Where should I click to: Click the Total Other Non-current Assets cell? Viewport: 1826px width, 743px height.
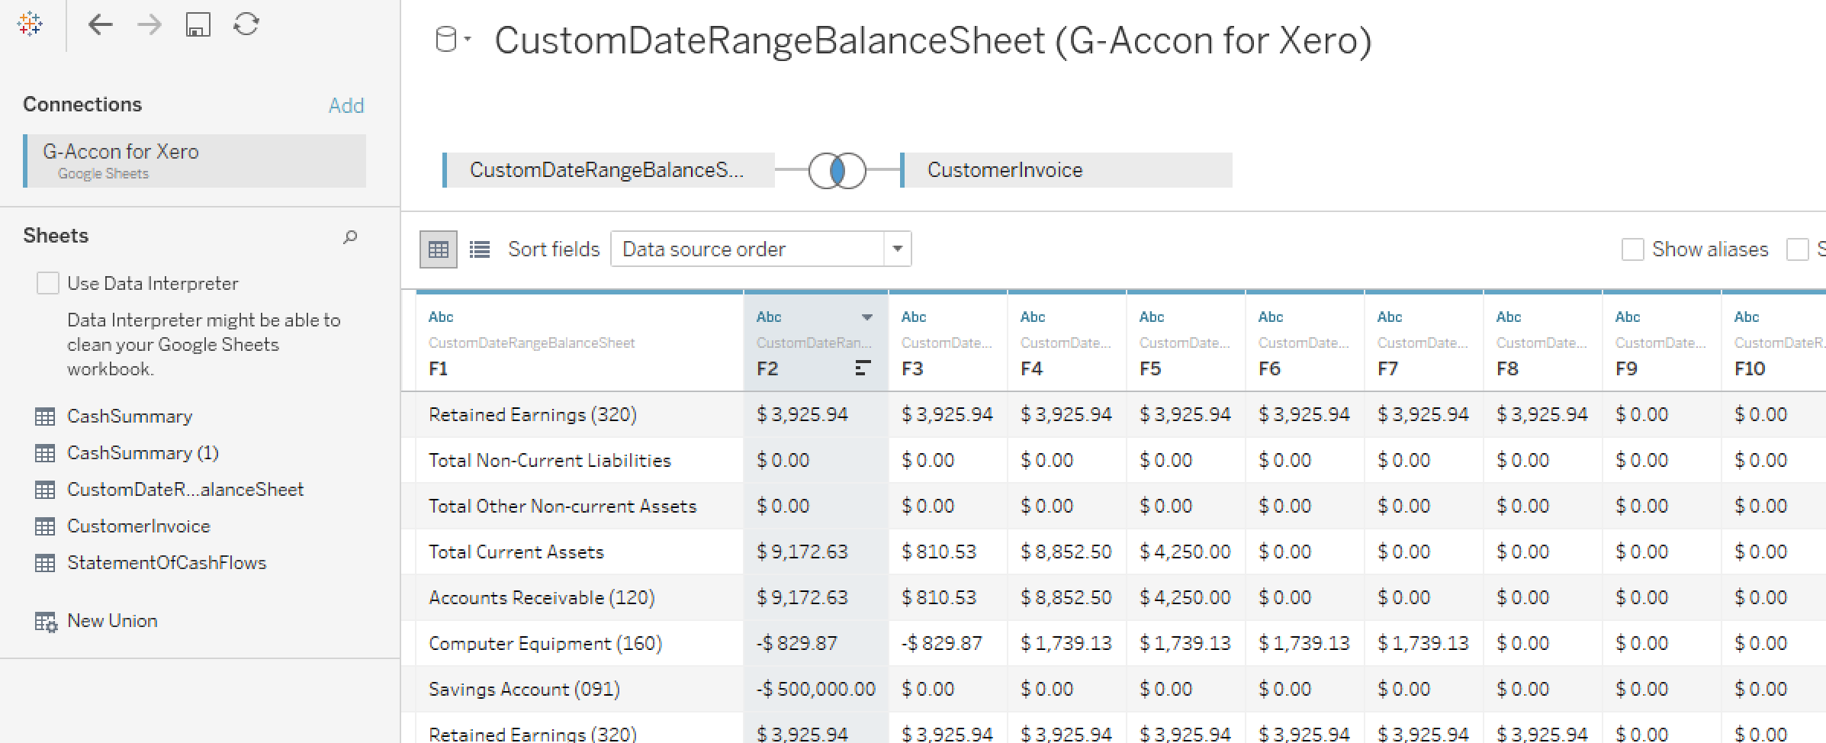(580, 506)
